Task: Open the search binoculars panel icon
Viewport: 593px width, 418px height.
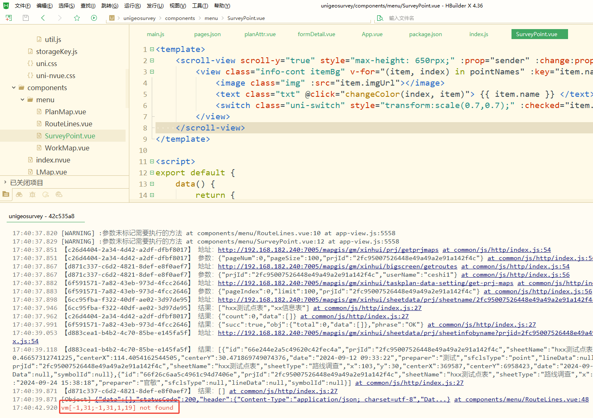Action: (x=19, y=194)
